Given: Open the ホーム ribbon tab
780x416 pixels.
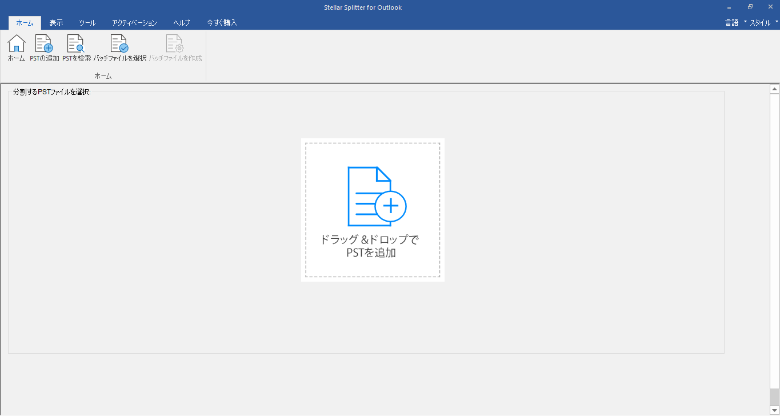Looking at the screenshot, I should click(x=25, y=23).
